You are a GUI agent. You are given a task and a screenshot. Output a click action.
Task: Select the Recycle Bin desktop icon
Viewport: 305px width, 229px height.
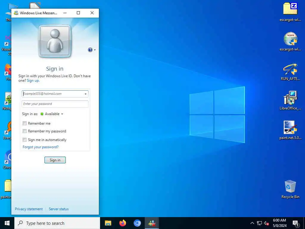[x=290, y=189]
